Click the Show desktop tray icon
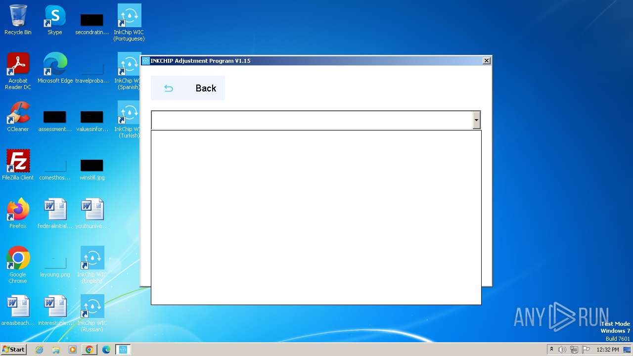The width and height of the screenshot is (633, 356). (627, 350)
